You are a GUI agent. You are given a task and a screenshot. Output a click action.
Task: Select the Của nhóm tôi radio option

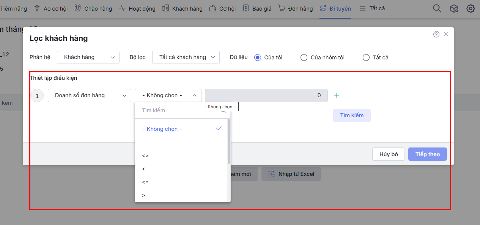304,57
